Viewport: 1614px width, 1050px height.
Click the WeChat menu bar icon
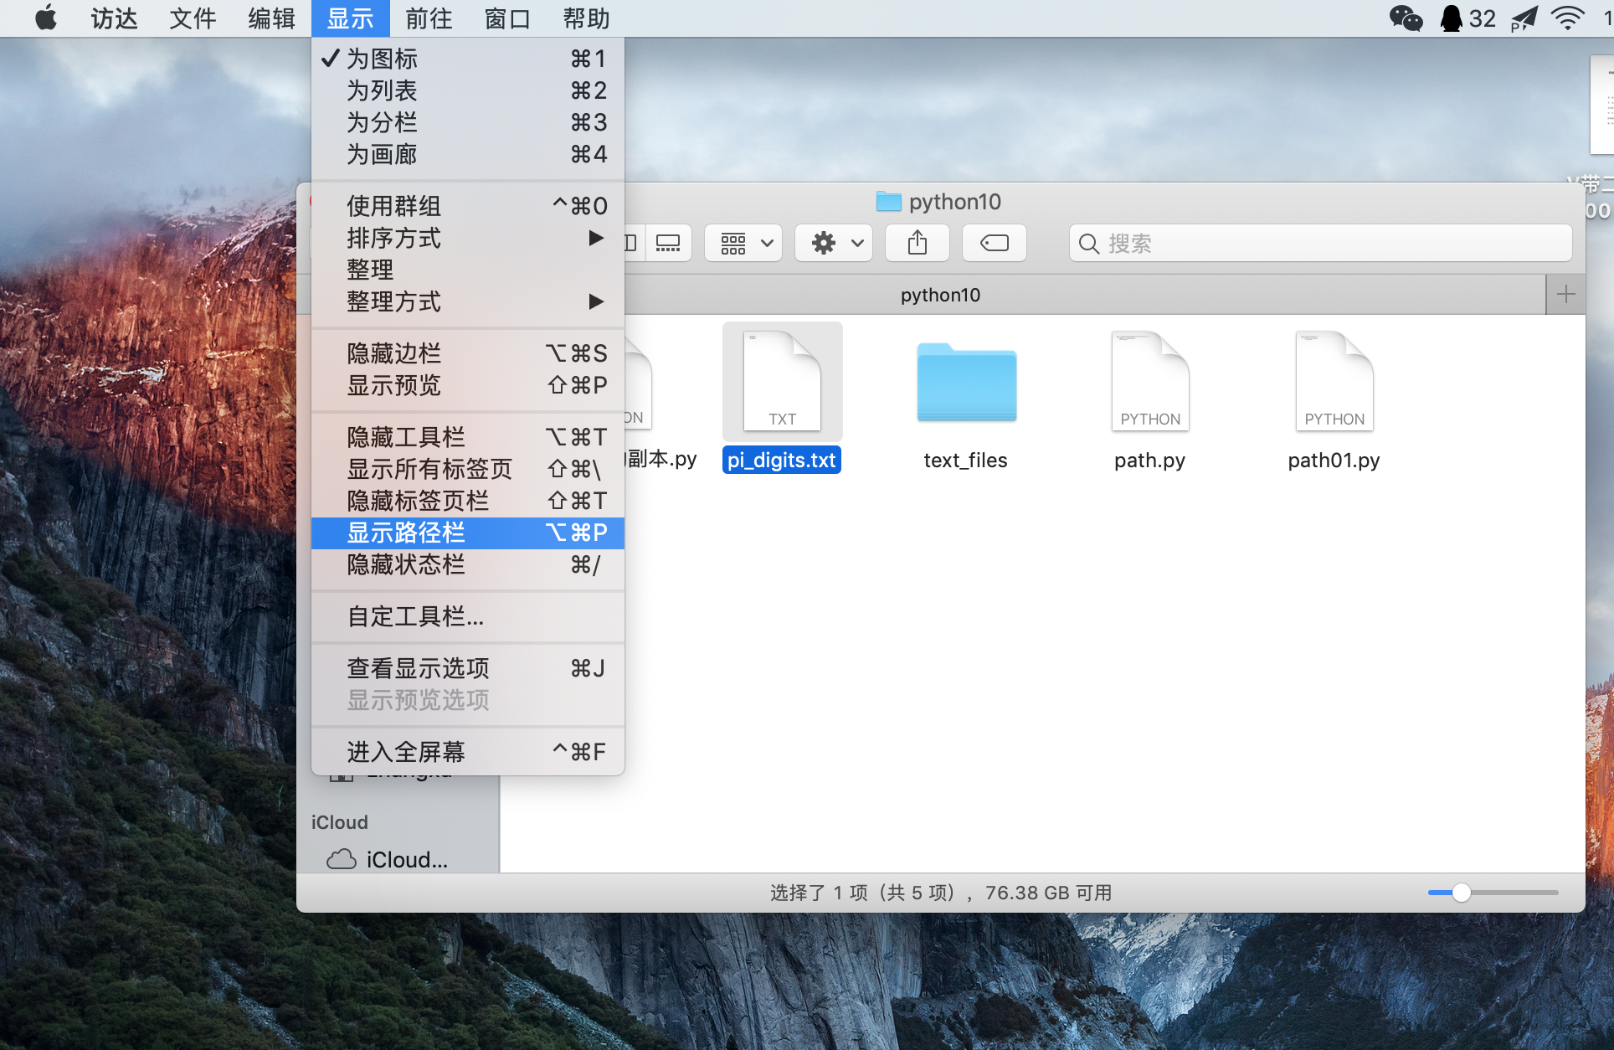click(1406, 18)
